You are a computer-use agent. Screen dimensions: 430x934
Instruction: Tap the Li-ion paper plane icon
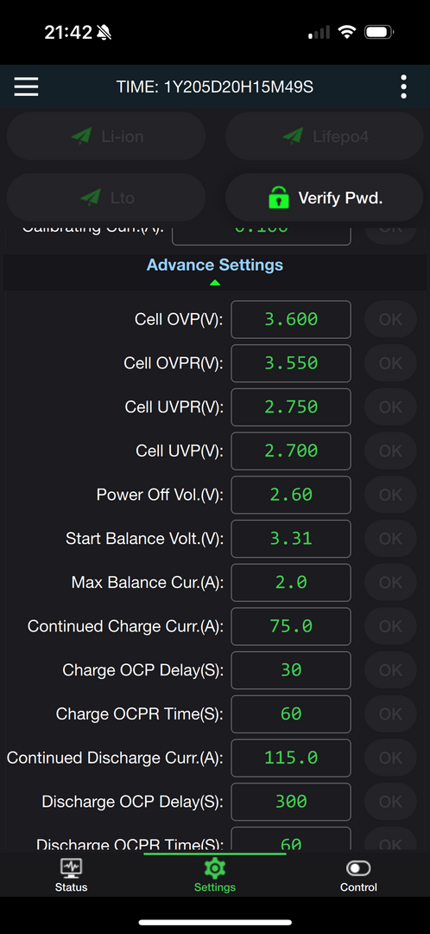coord(81,137)
